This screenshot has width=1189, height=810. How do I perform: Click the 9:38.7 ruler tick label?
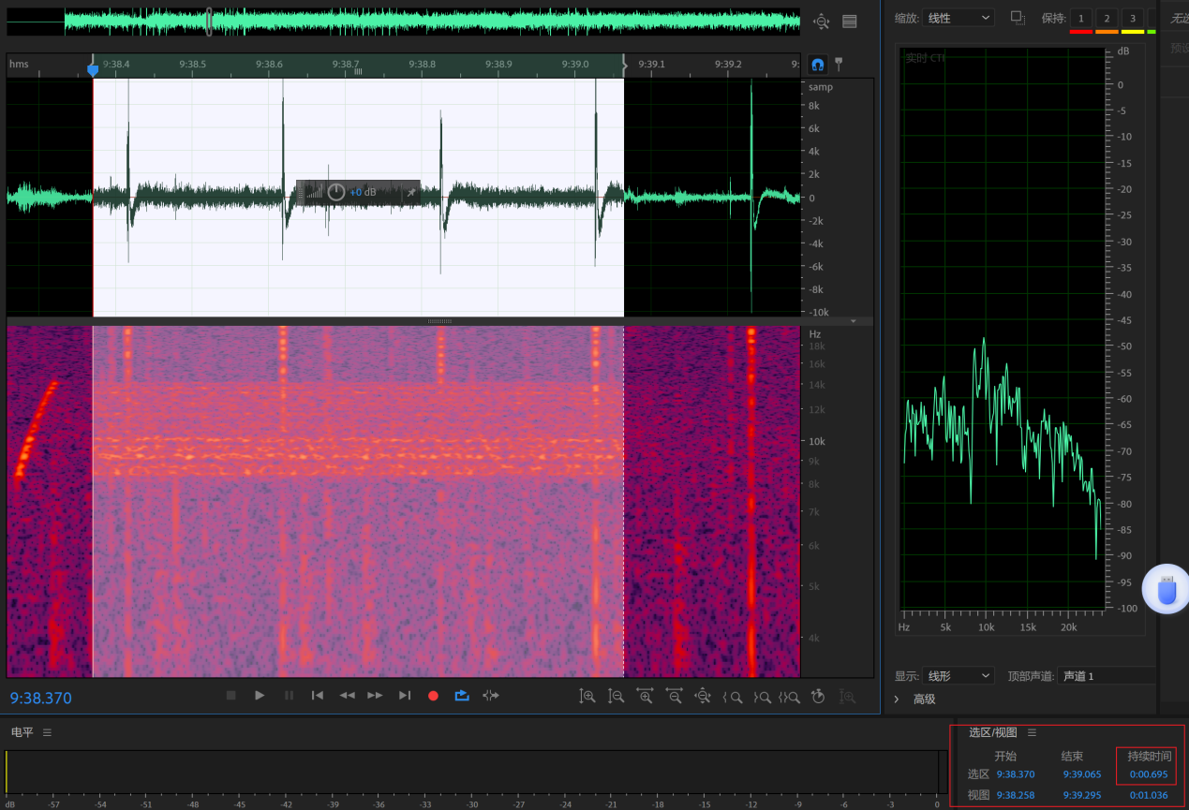tap(346, 64)
